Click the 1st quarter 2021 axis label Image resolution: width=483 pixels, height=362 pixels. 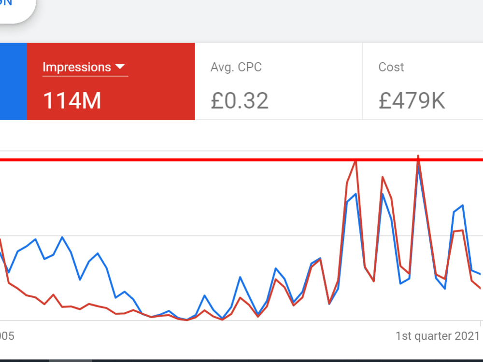[438, 336]
